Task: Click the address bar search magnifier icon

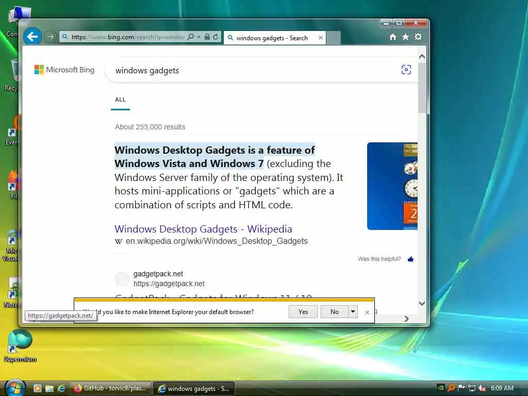Action: click(191, 37)
